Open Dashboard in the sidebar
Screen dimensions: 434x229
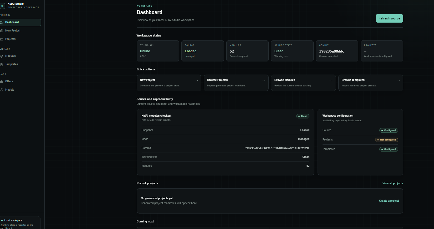tap(21, 22)
